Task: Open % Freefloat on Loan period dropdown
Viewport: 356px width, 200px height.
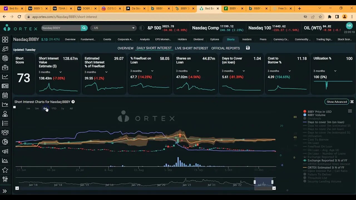Action: click(142, 71)
